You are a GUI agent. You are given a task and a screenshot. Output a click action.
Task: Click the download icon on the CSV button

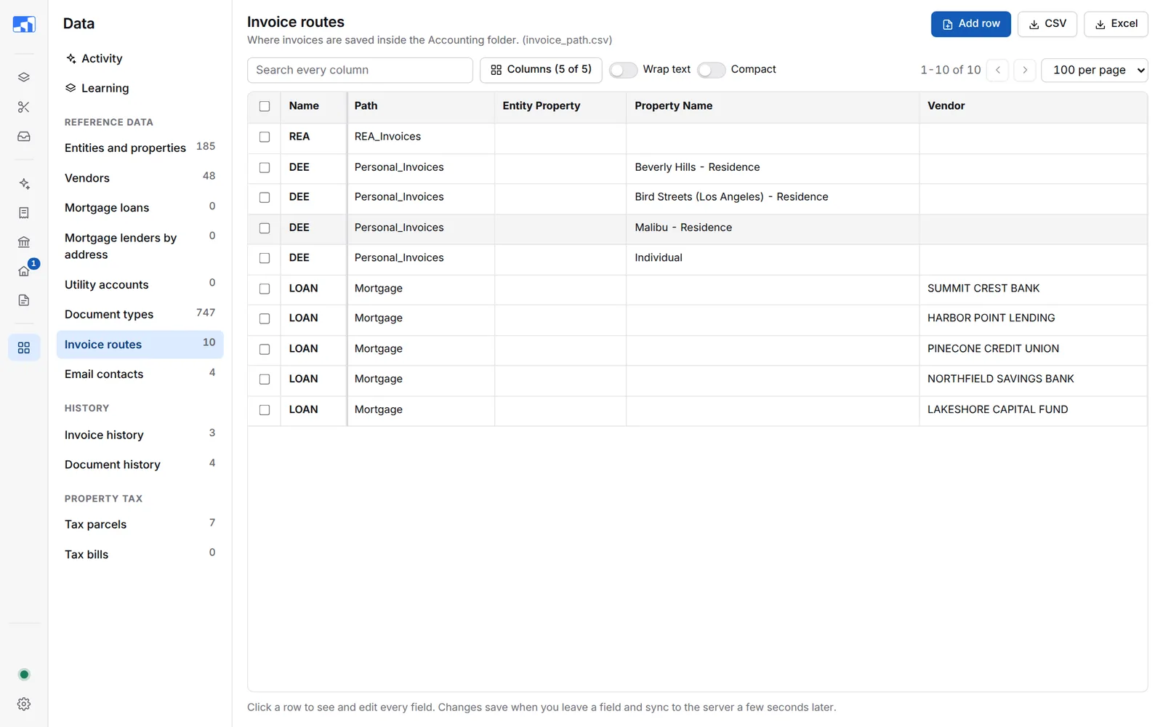[1034, 24]
